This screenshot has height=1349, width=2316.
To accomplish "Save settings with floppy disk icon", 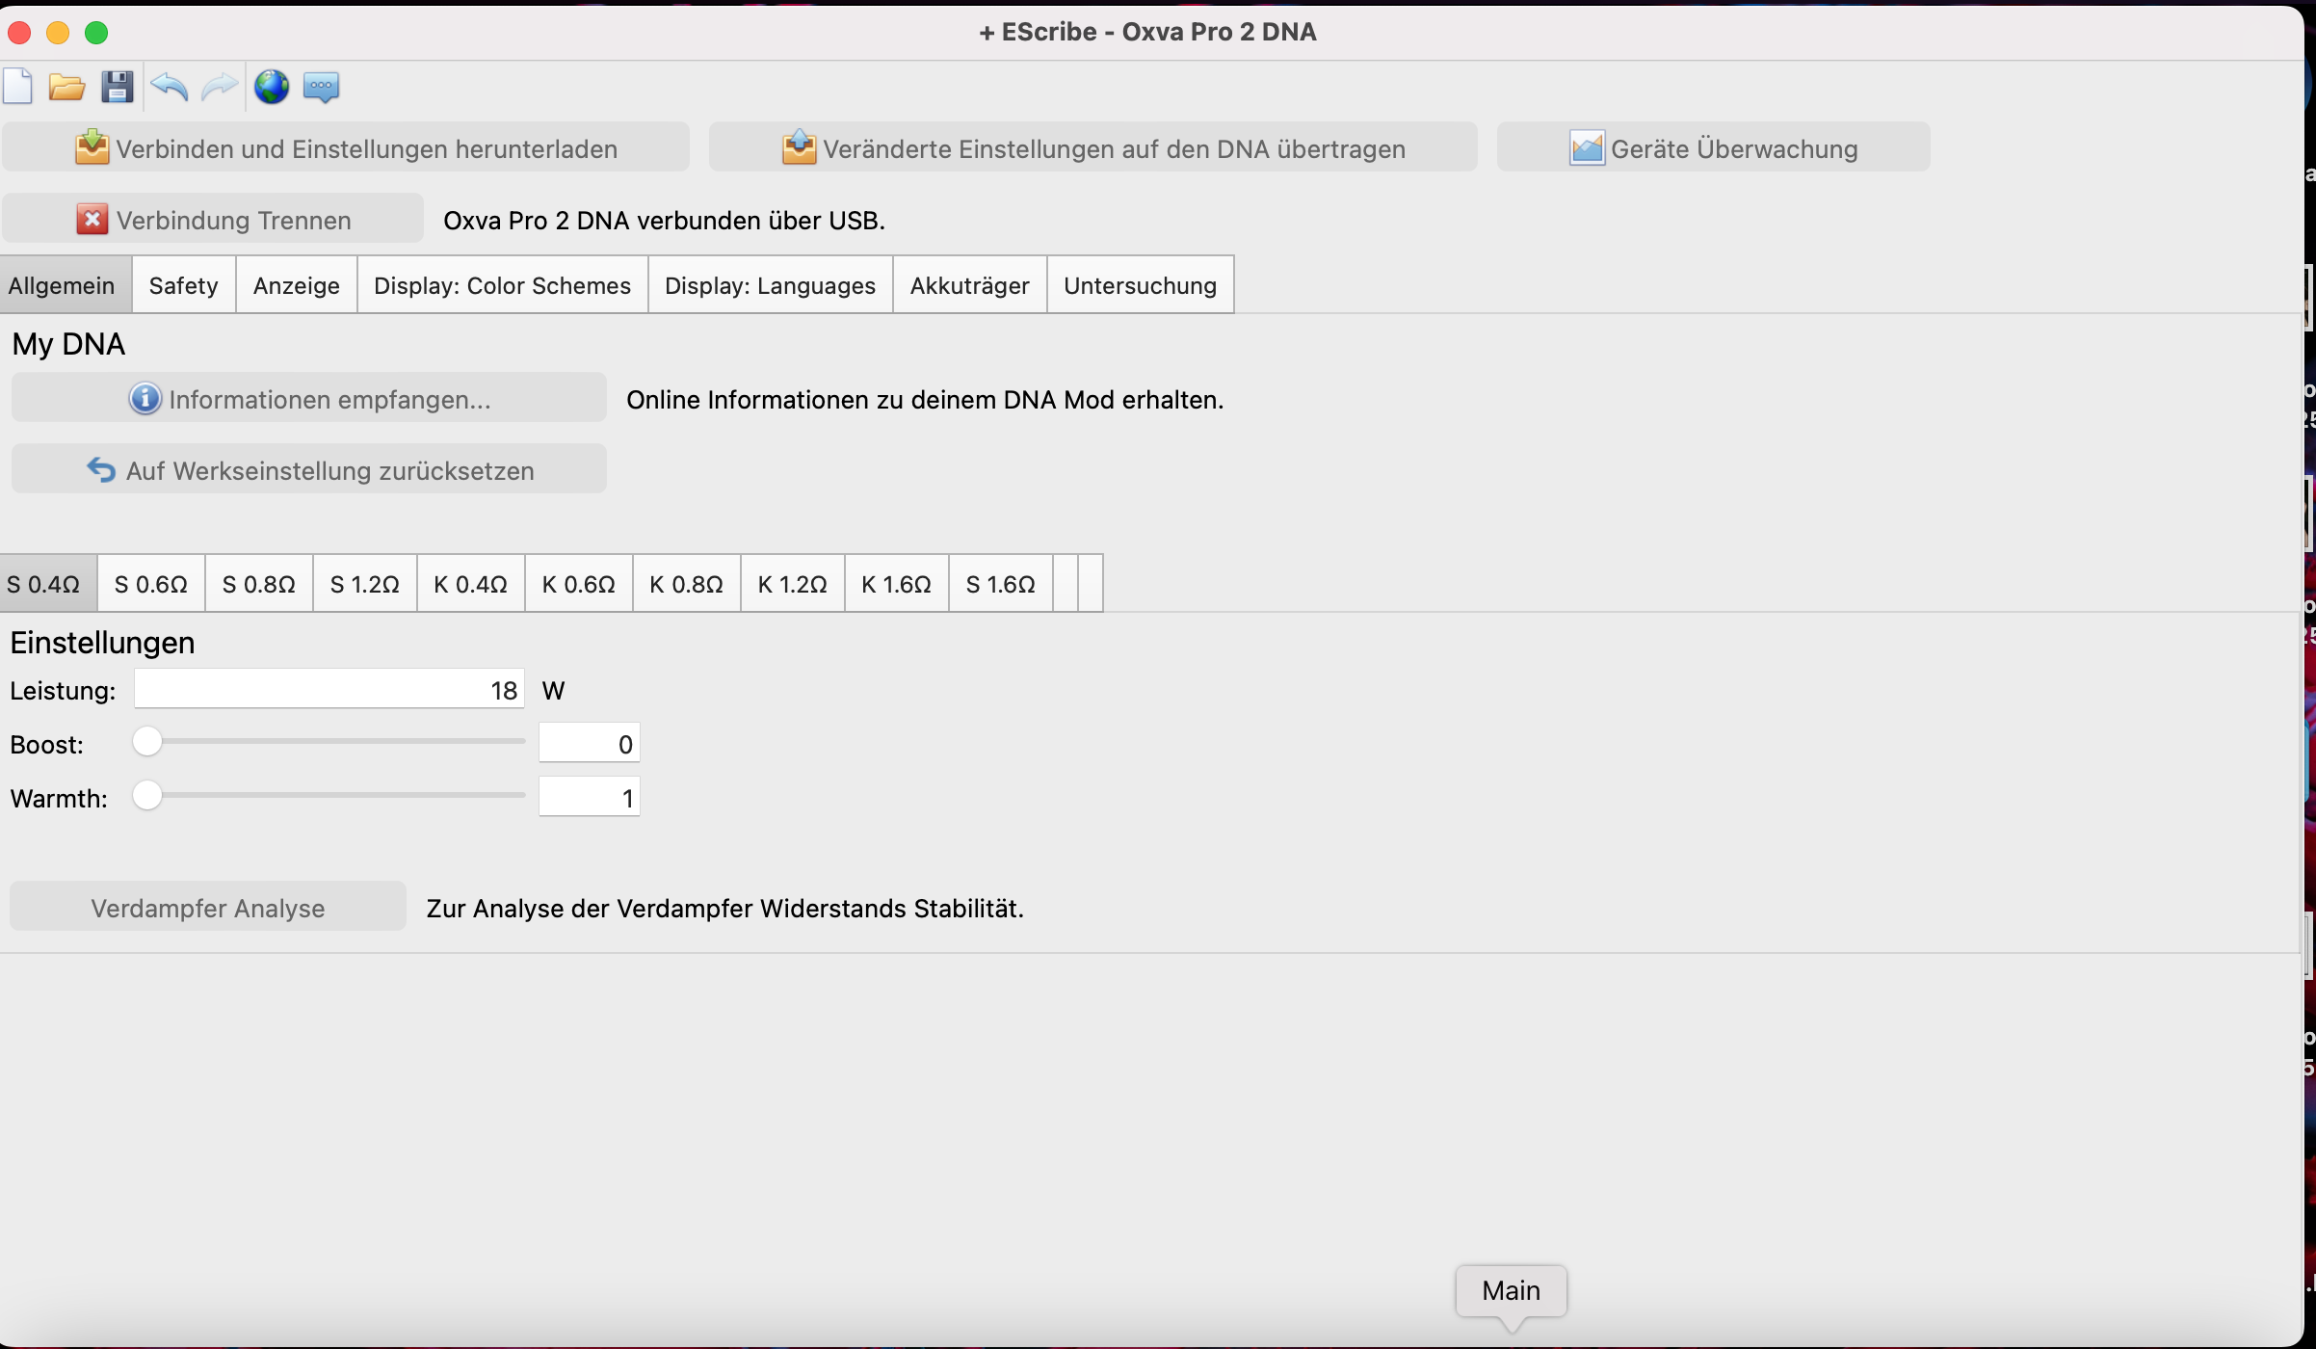I will tap(118, 88).
